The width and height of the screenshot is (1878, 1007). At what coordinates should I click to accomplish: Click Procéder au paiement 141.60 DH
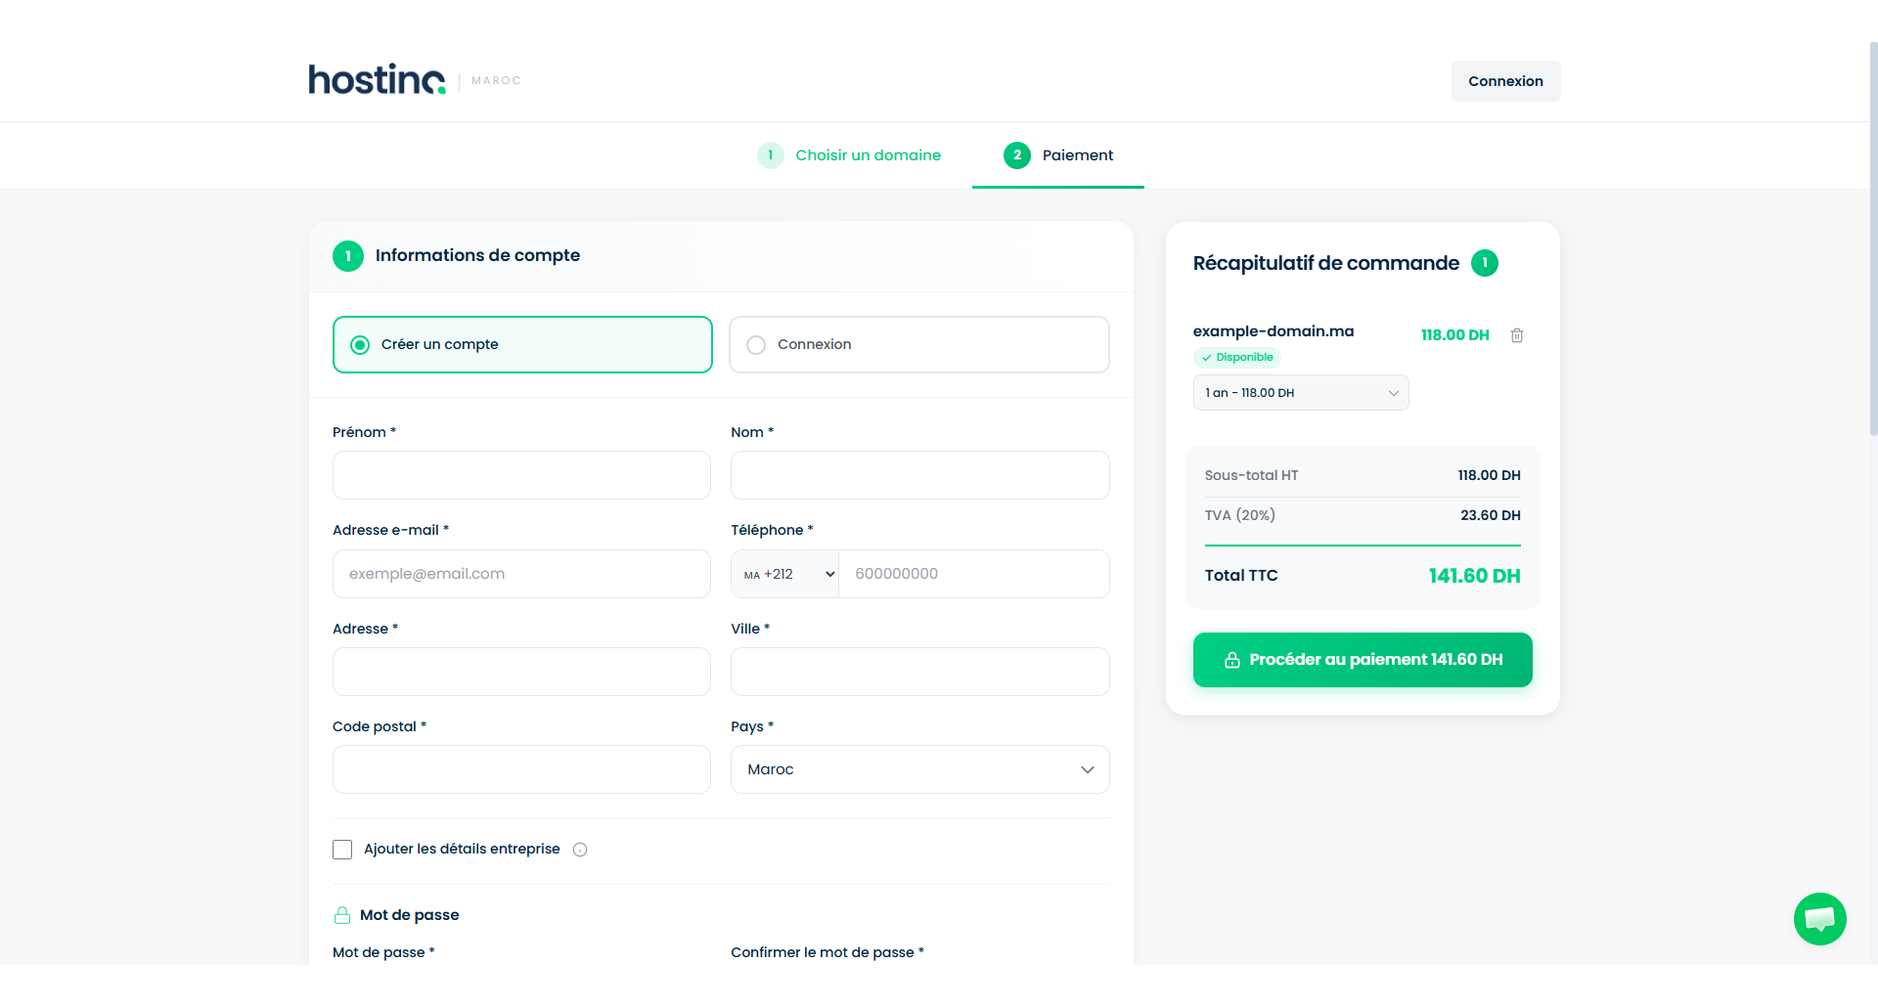[1363, 660]
